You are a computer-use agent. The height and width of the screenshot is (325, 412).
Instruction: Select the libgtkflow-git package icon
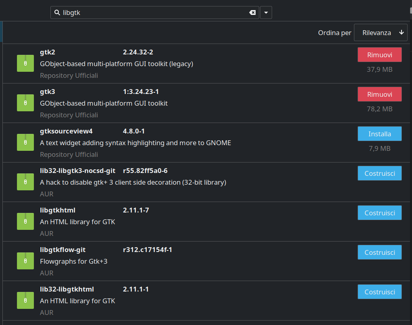click(x=25, y=261)
